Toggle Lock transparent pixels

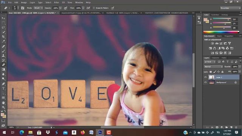(211, 72)
